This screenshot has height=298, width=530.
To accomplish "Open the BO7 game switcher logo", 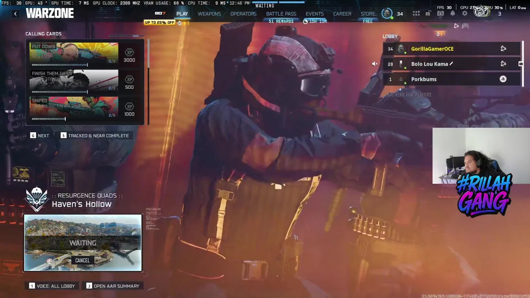I will point(160,14).
